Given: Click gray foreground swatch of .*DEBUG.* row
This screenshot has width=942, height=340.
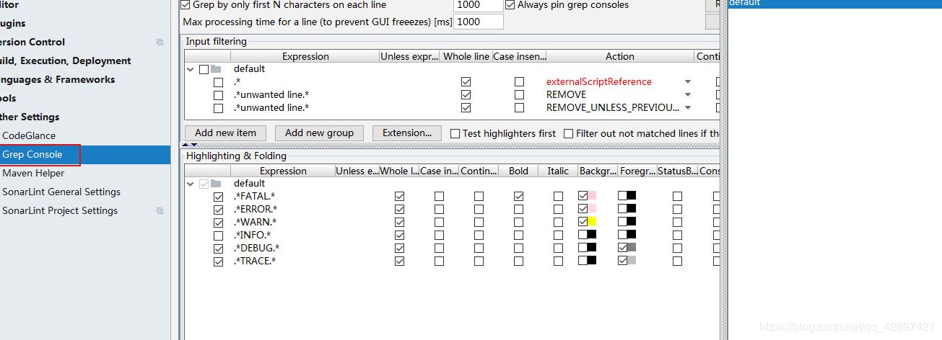Looking at the screenshot, I should 632,249.
